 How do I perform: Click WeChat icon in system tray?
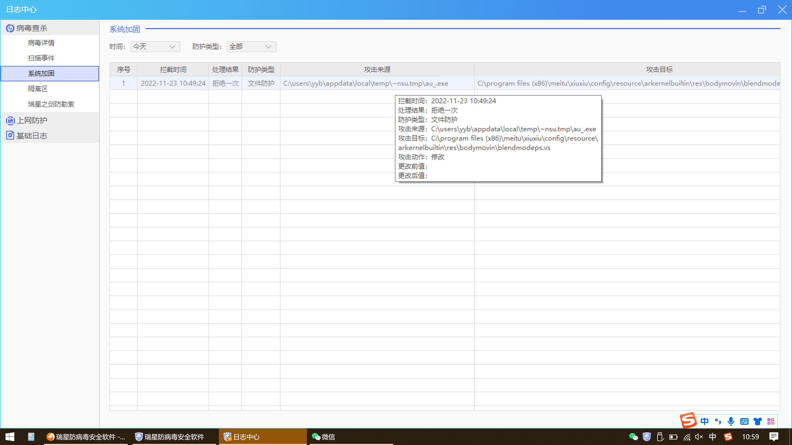[x=633, y=437]
